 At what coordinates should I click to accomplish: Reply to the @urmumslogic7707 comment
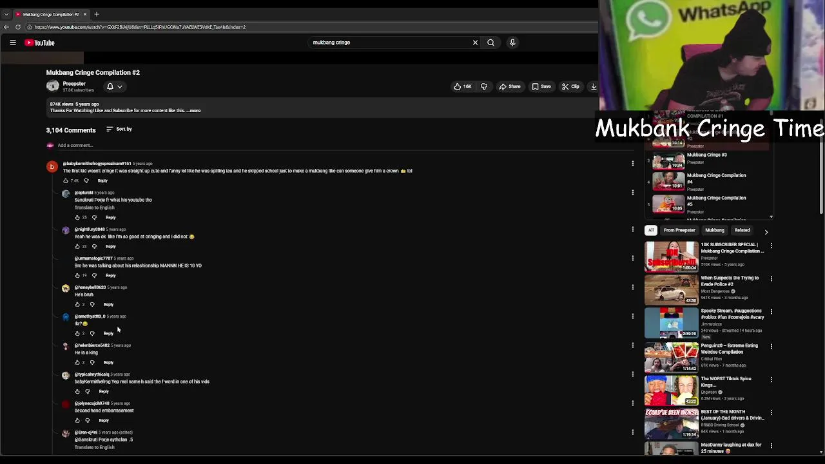[x=111, y=276]
